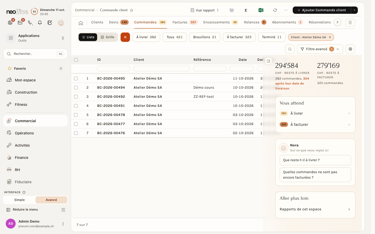Open Ajouter Commande client dropdown arrow
The width and height of the screenshot is (375, 234).
[354, 10]
